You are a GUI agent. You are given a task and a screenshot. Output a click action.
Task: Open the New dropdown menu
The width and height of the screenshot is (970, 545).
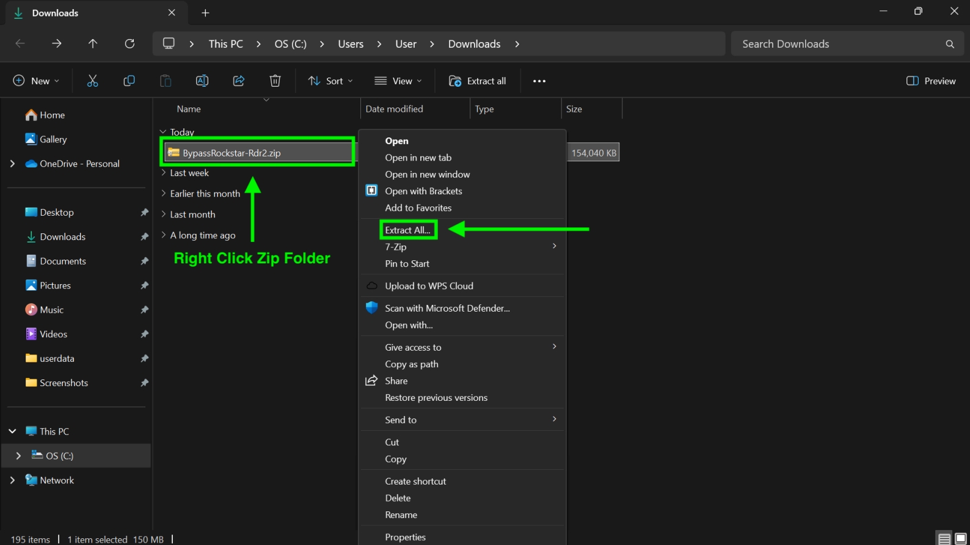(36, 81)
